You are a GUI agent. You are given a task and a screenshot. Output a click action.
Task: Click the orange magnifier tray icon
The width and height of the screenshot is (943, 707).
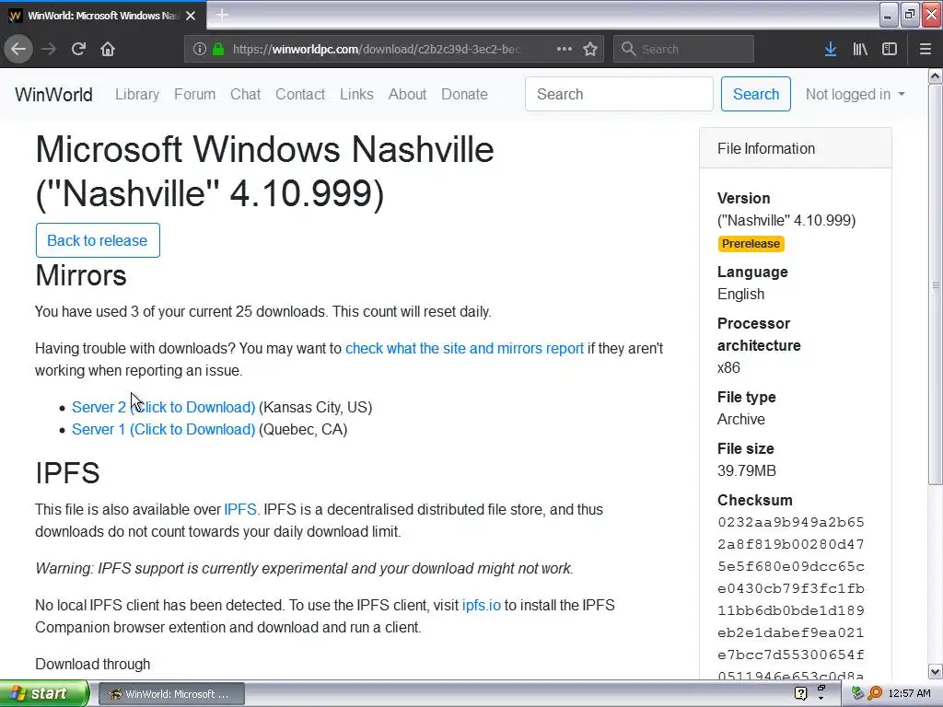(x=875, y=694)
